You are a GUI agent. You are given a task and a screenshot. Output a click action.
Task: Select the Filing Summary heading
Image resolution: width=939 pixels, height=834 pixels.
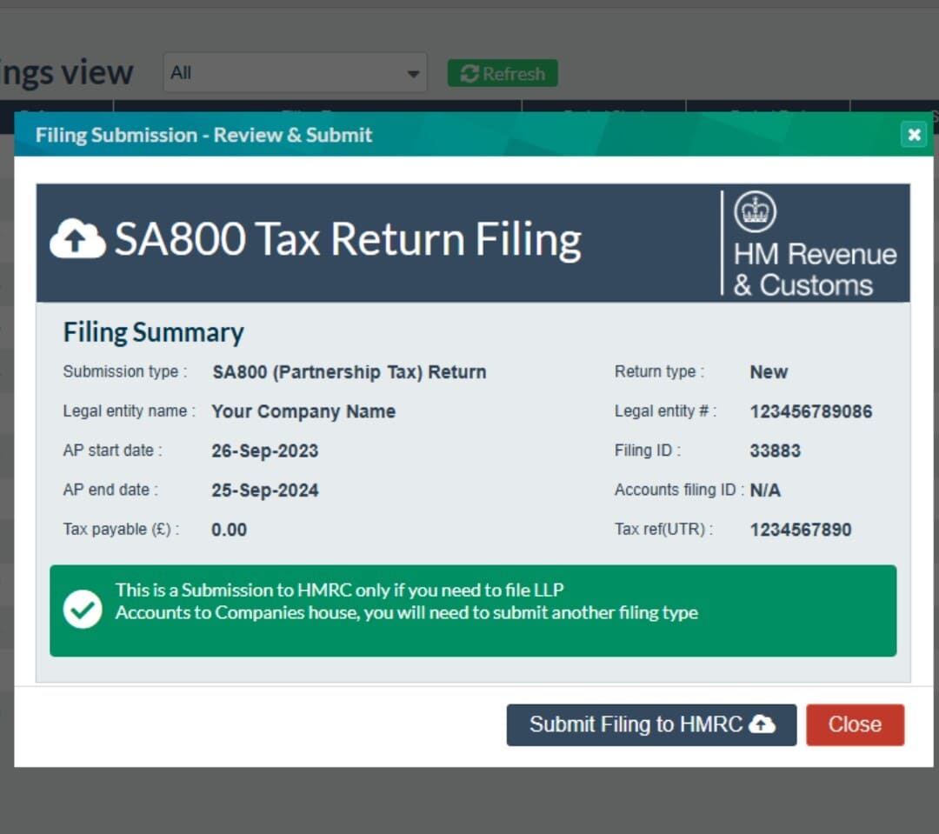coord(154,332)
